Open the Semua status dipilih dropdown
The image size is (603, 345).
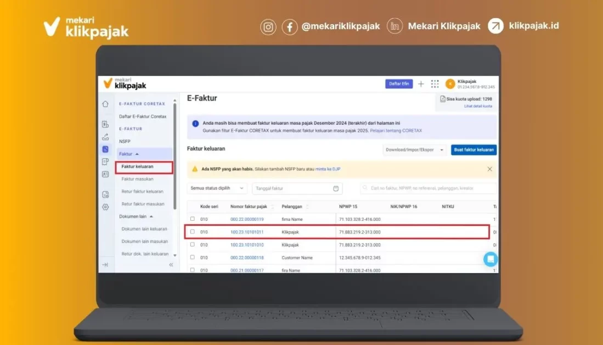217,188
